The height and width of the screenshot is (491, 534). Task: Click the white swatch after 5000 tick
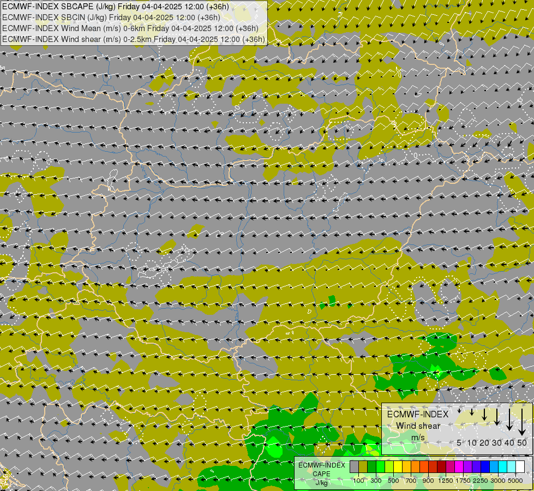point(520,466)
